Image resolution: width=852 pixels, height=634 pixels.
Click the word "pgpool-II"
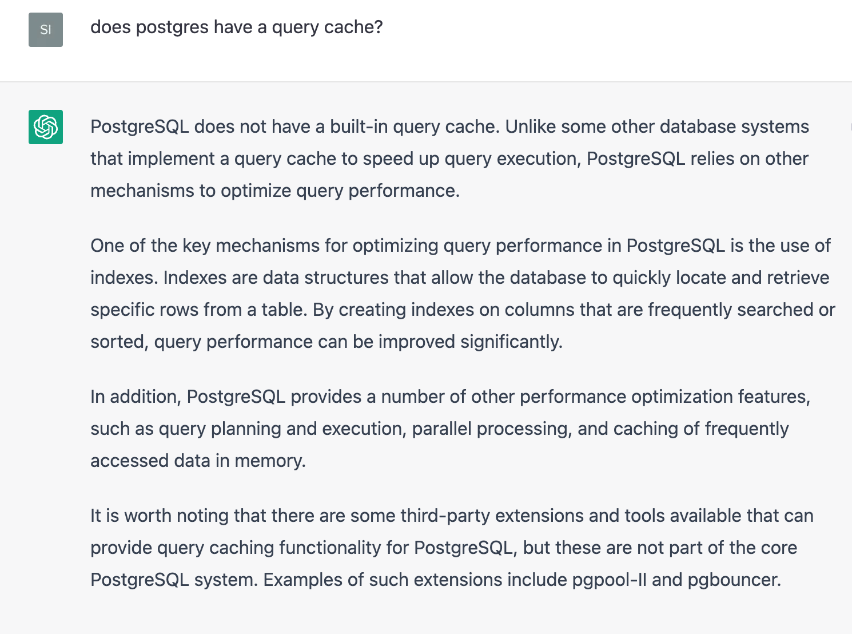609,580
